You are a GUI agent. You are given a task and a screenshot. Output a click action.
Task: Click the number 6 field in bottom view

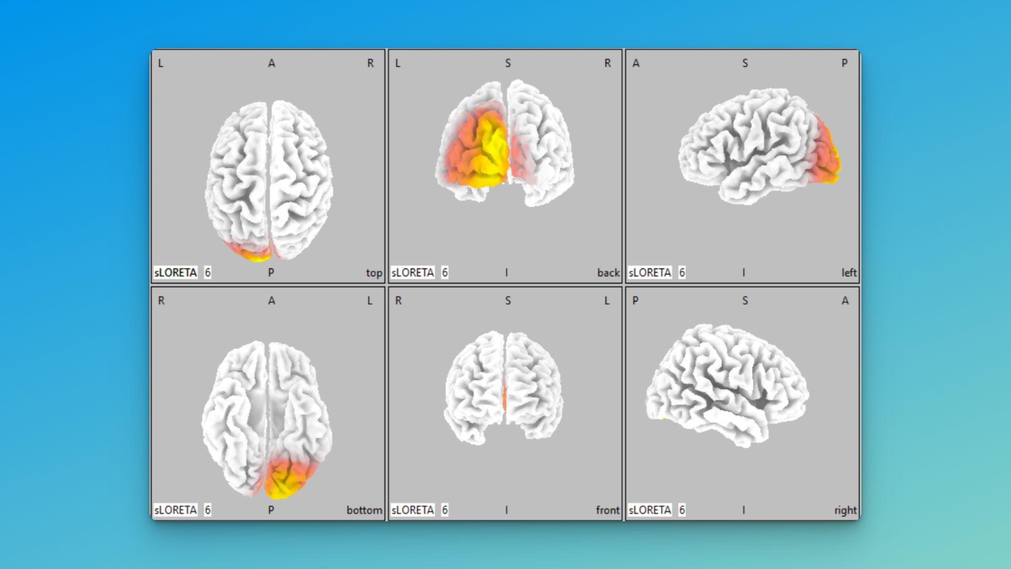[208, 510]
